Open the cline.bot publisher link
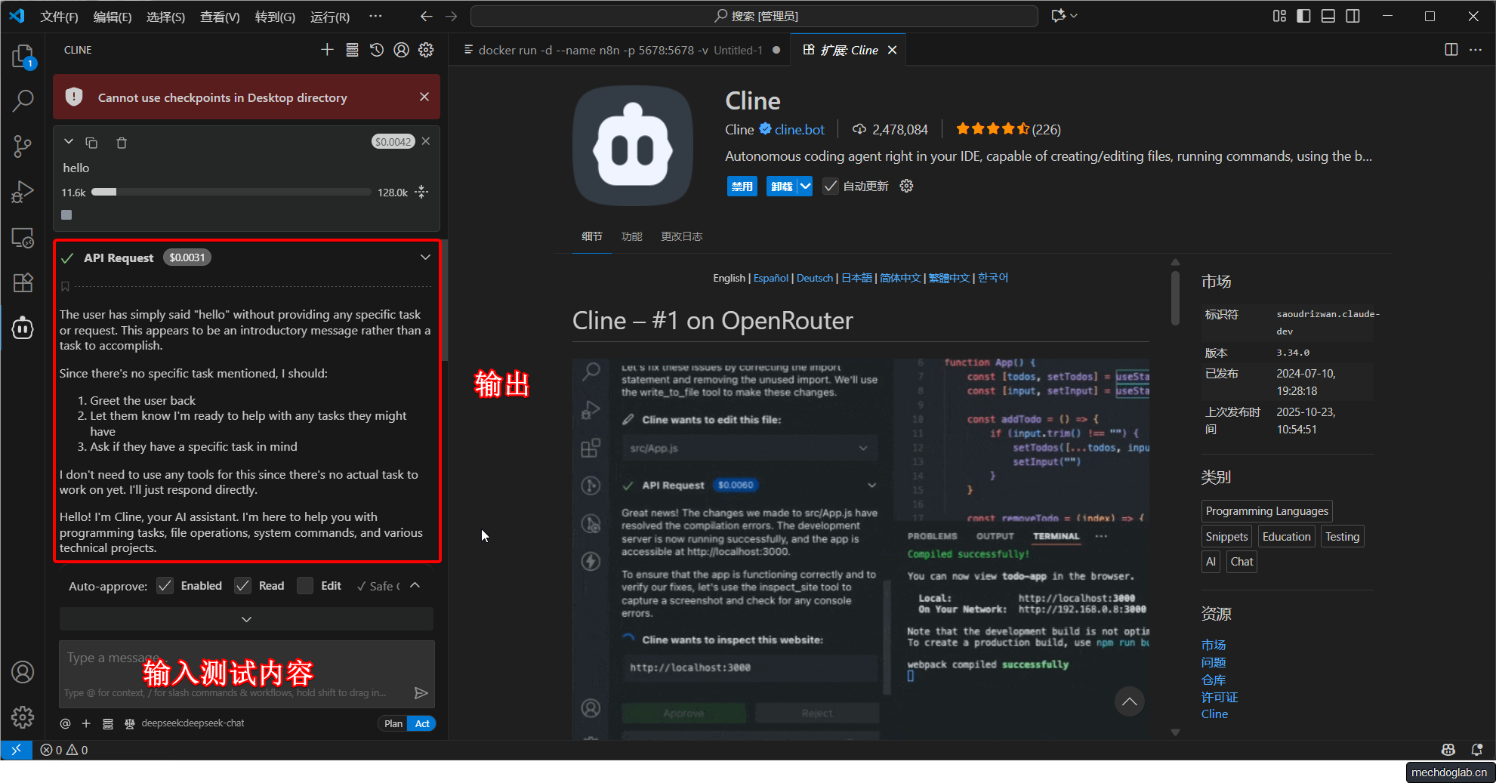Viewport: 1496px width, 783px height. click(799, 130)
